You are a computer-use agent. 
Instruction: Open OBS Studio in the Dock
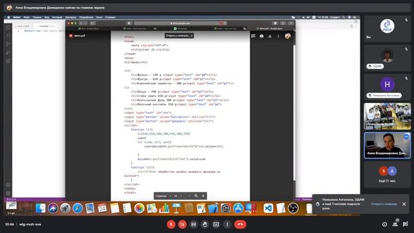293,208
